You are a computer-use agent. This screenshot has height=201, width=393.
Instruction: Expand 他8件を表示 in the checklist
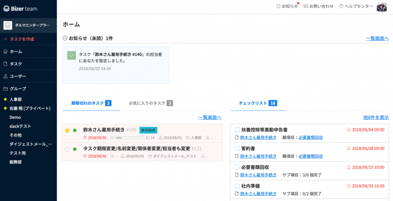click(x=376, y=117)
